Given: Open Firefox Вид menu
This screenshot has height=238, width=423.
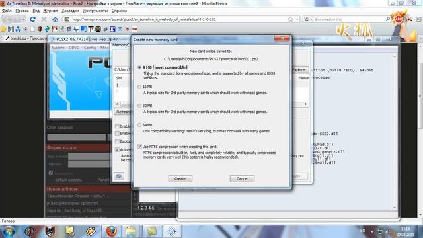Looking at the screenshot, I should (x=36, y=11).
